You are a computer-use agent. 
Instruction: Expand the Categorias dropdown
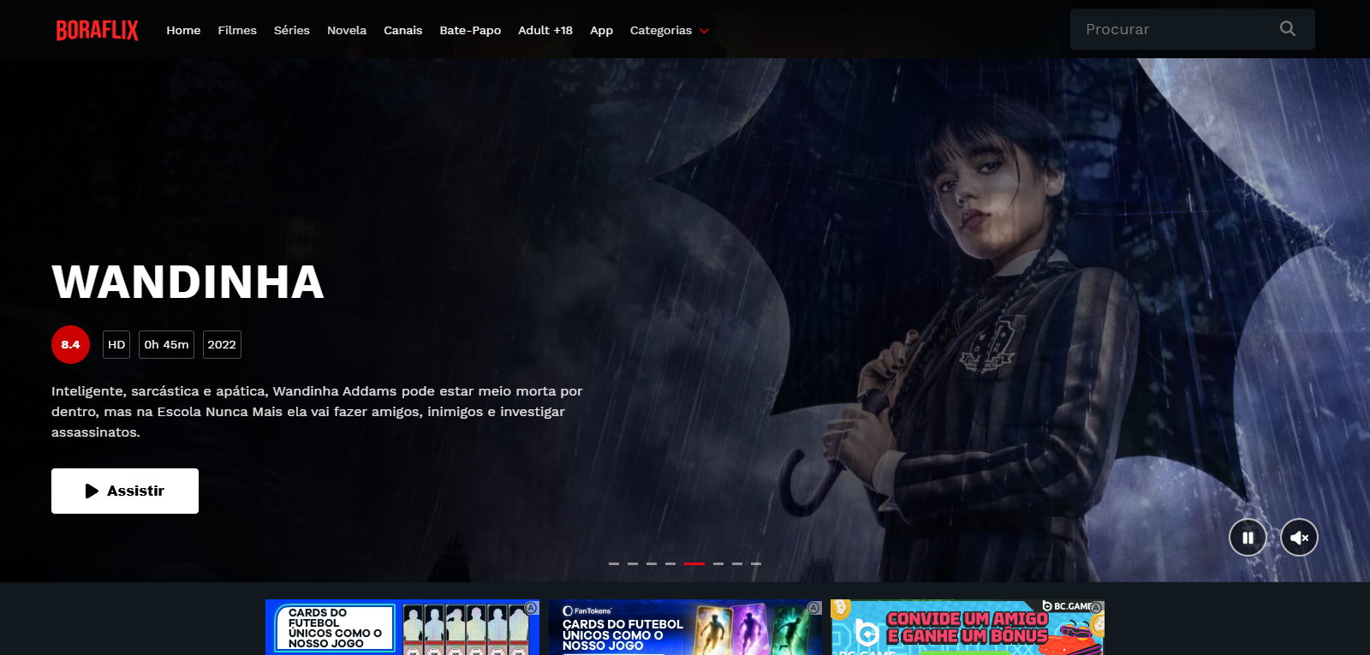point(669,31)
